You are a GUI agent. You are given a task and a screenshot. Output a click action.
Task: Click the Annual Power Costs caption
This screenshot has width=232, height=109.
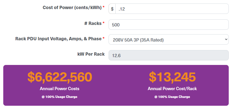(60, 89)
